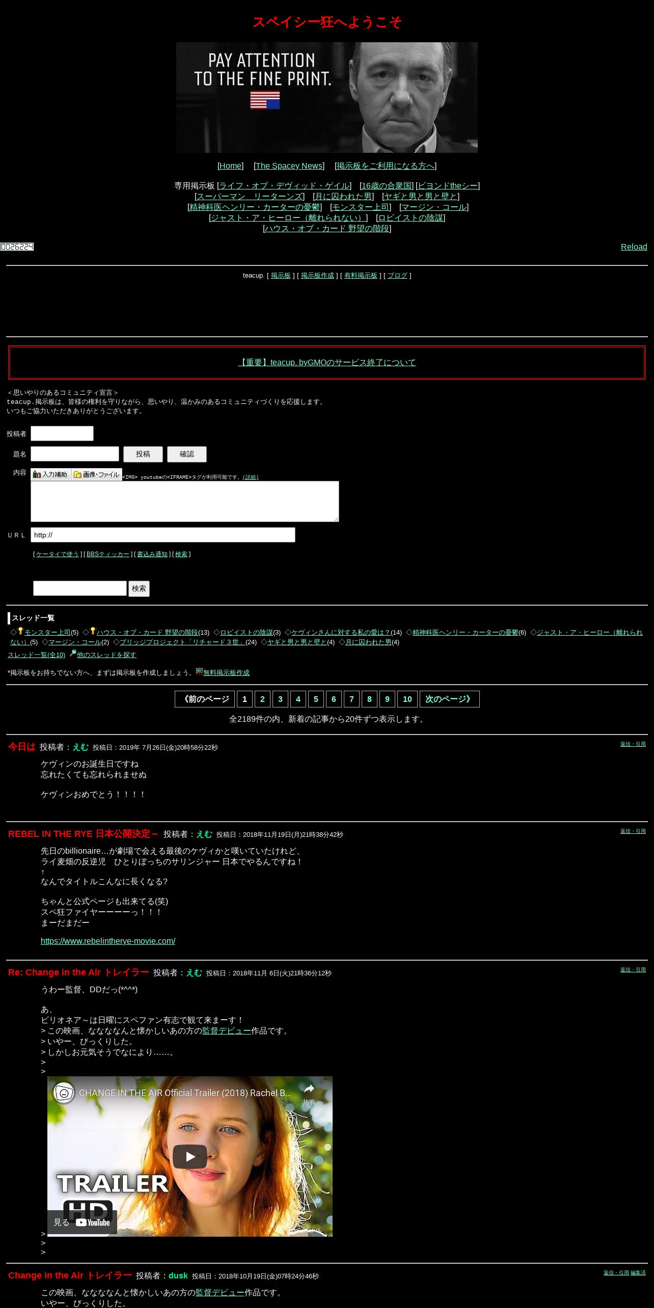Open 監督デビュー link in えむ's reply

point(227,1031)
